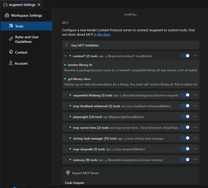Expand the sequential-thinking tools list
The image size is (208, 188).
65,95
